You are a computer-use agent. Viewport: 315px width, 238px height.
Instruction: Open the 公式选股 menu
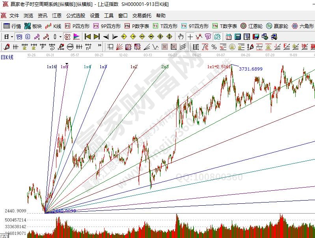(x=75, y=16)
